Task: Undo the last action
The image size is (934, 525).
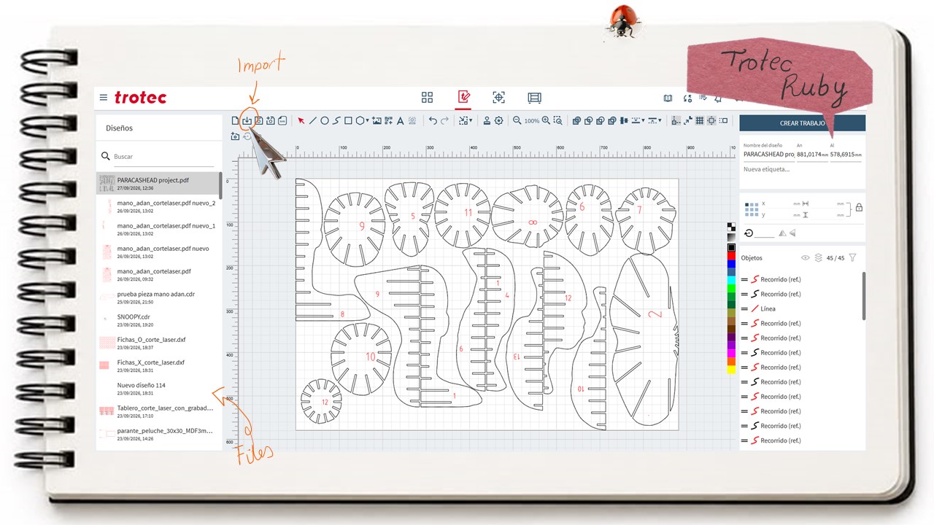Action: point(433,120)
